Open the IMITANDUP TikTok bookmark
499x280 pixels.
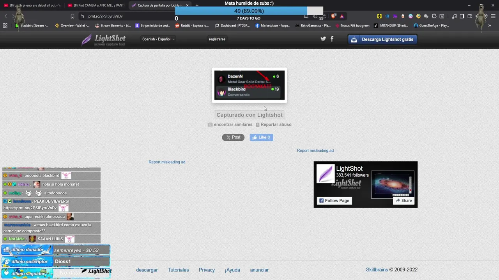coord(391,26)
